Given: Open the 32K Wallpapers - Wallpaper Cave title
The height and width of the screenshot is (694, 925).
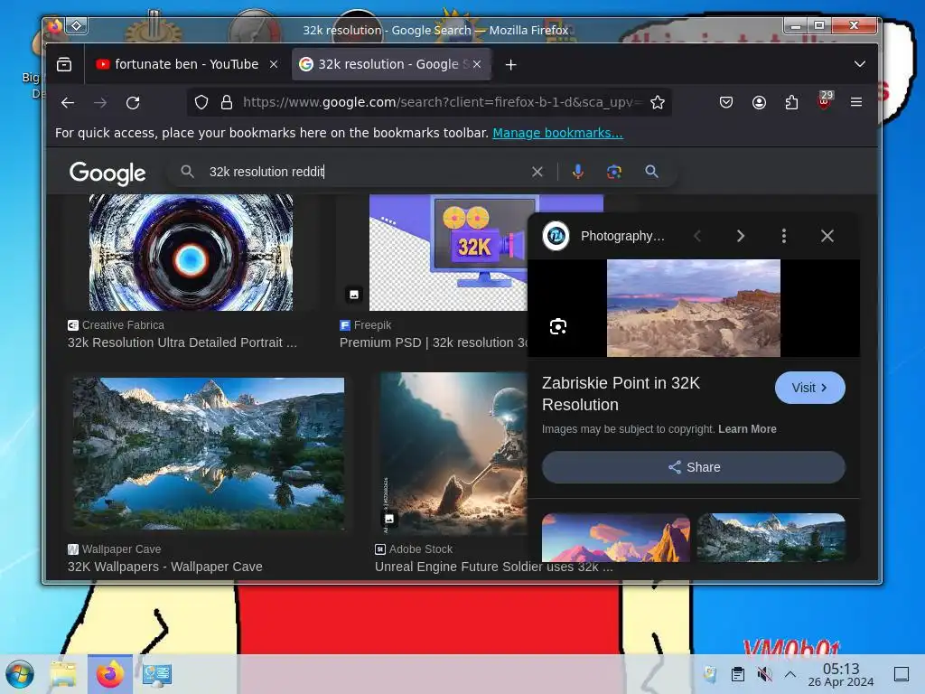Looking at the screenshot, I should [164, 567].
